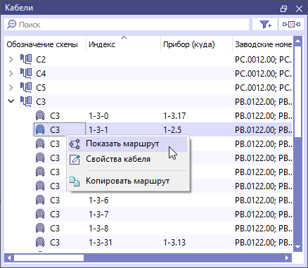Click the cable group icon of parent C3
Viewport: 308px width, 268px height.
point(26,101)
